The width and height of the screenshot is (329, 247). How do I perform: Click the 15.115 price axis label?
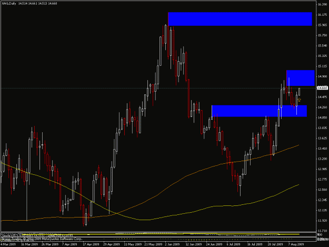[323, 66]
